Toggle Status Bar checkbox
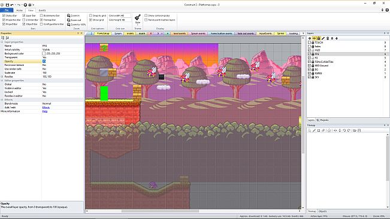The image size is (390, 219). pyautogui.click(x=4, y=16)
